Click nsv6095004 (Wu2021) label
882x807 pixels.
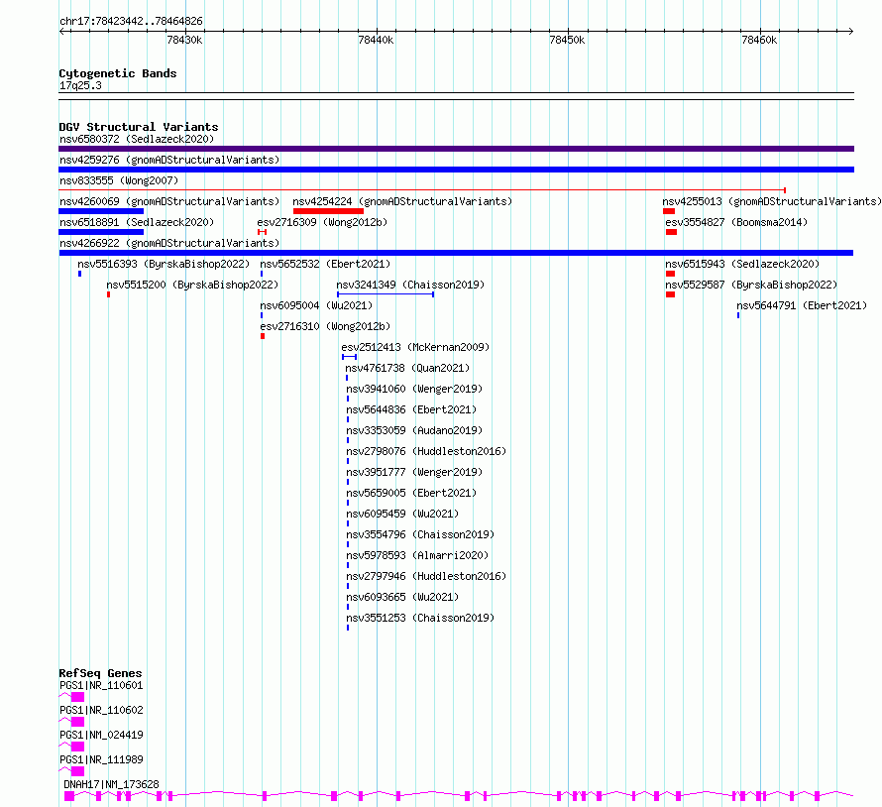(316, 305)
